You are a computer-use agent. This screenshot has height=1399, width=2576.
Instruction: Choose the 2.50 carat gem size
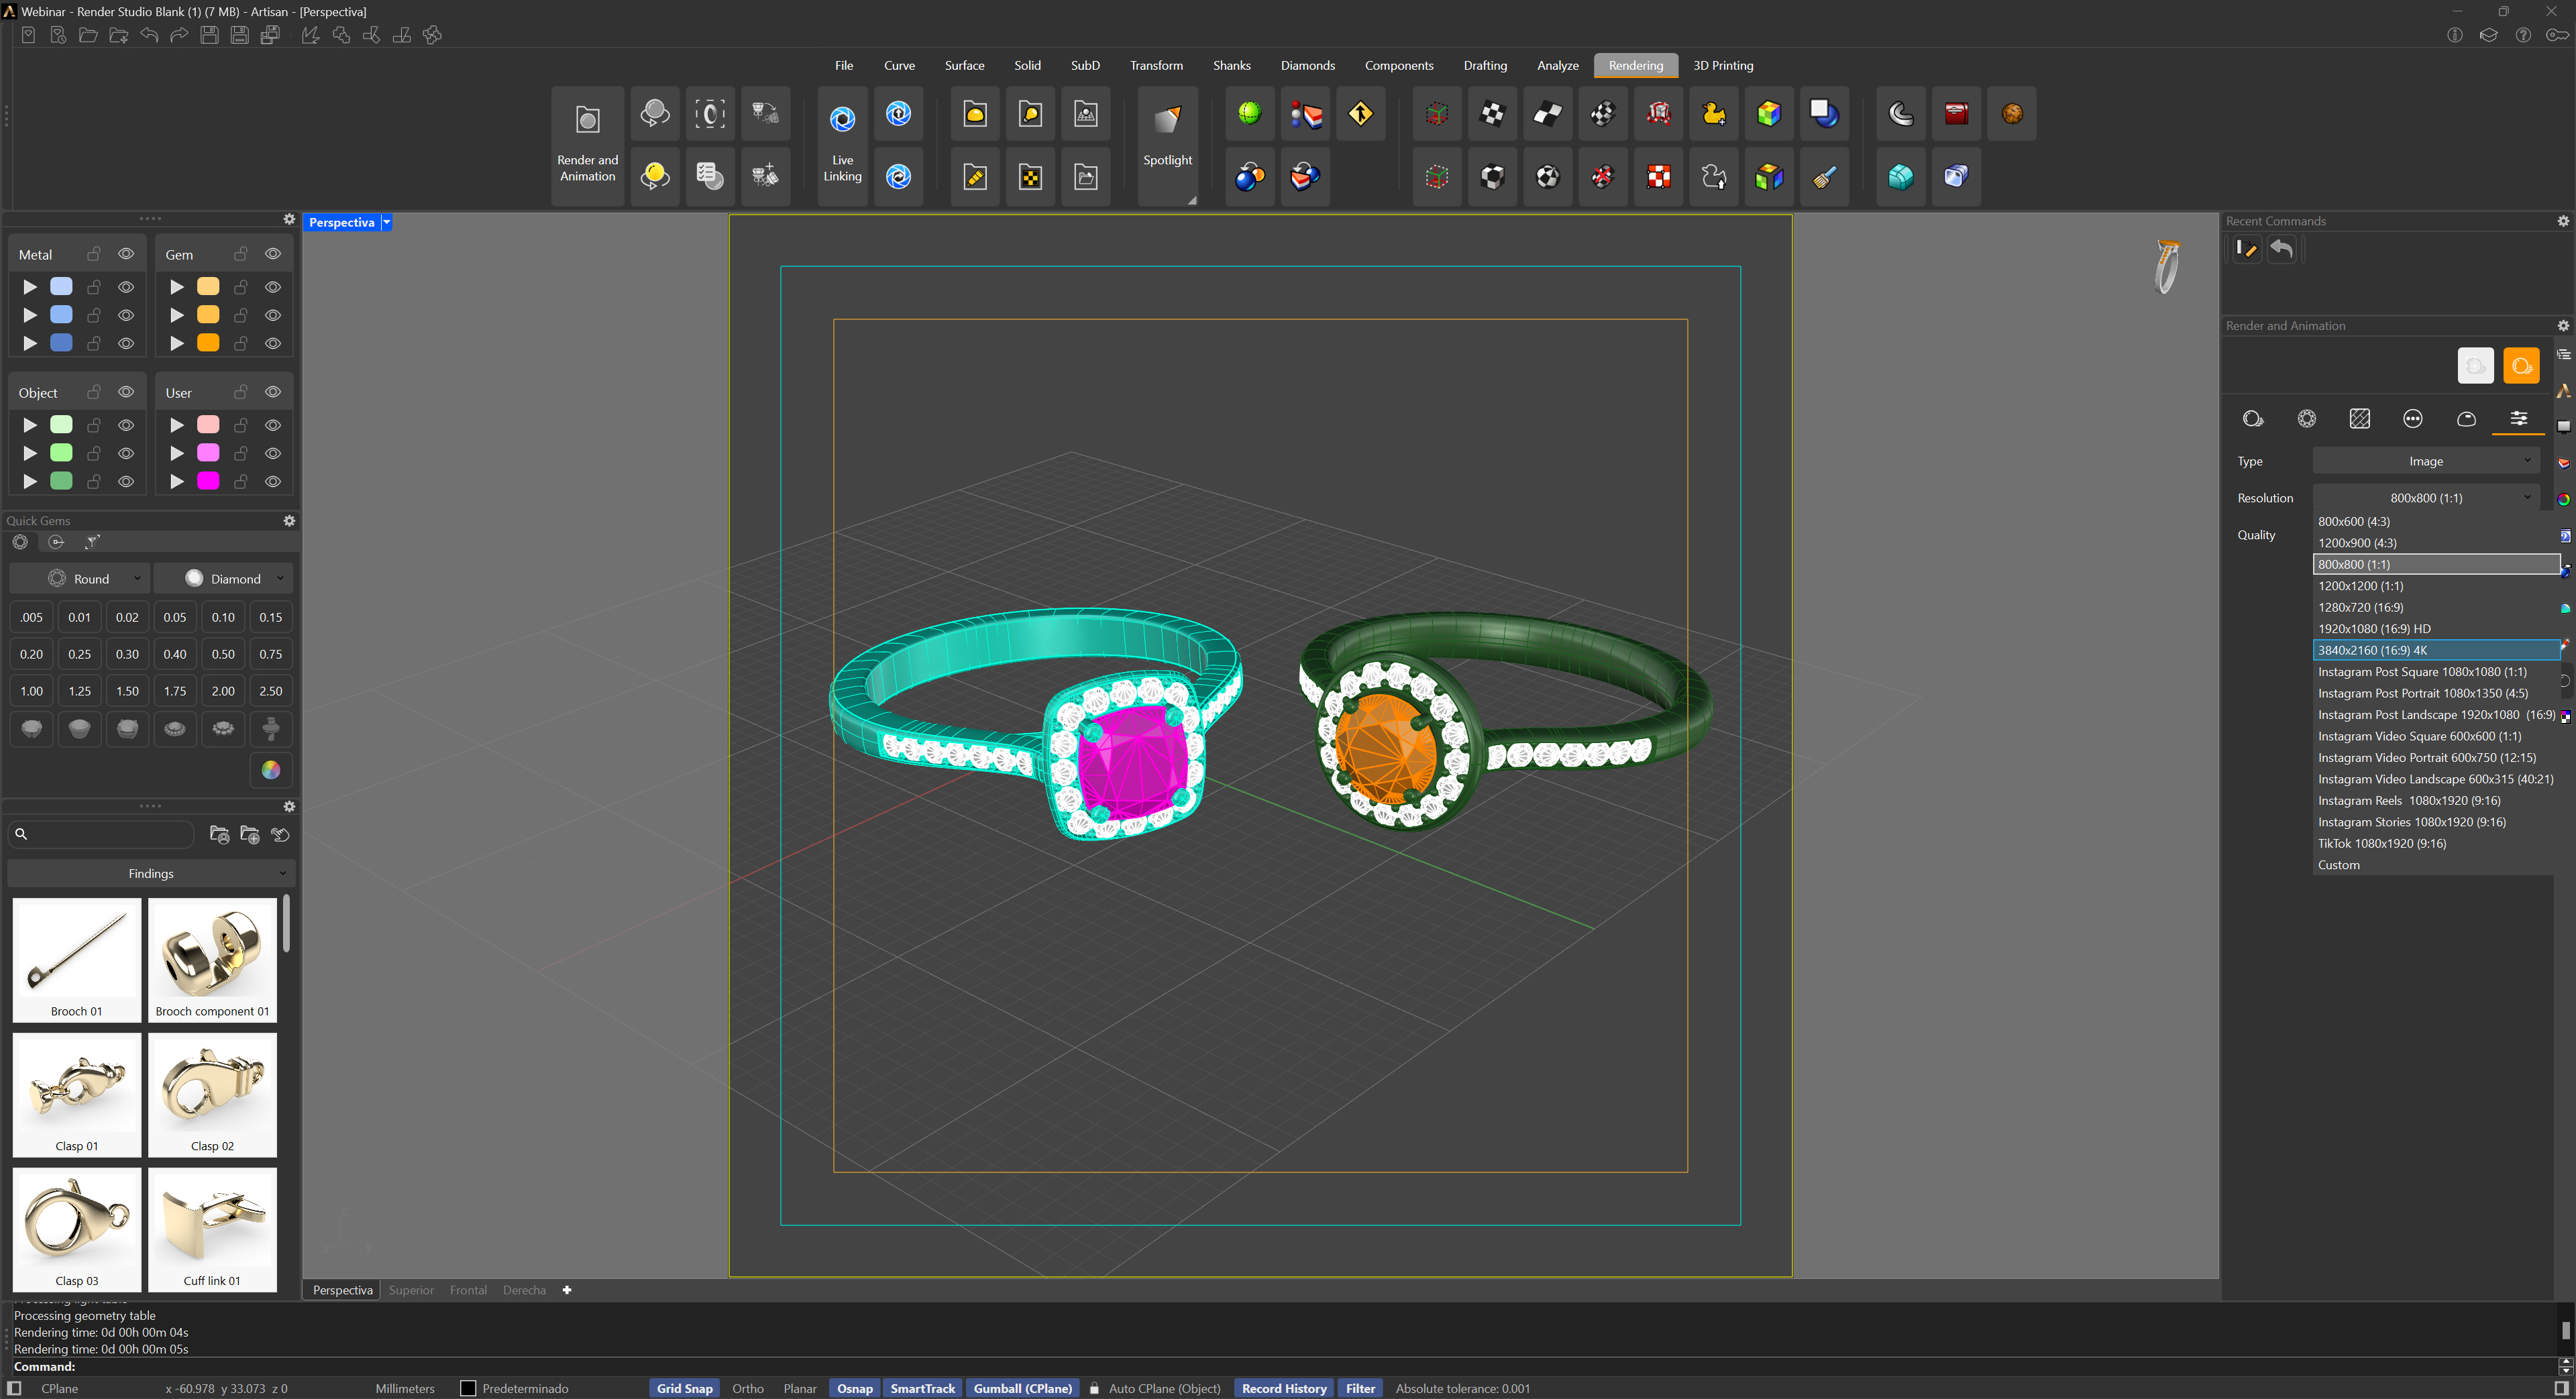(x=270, y=691)
